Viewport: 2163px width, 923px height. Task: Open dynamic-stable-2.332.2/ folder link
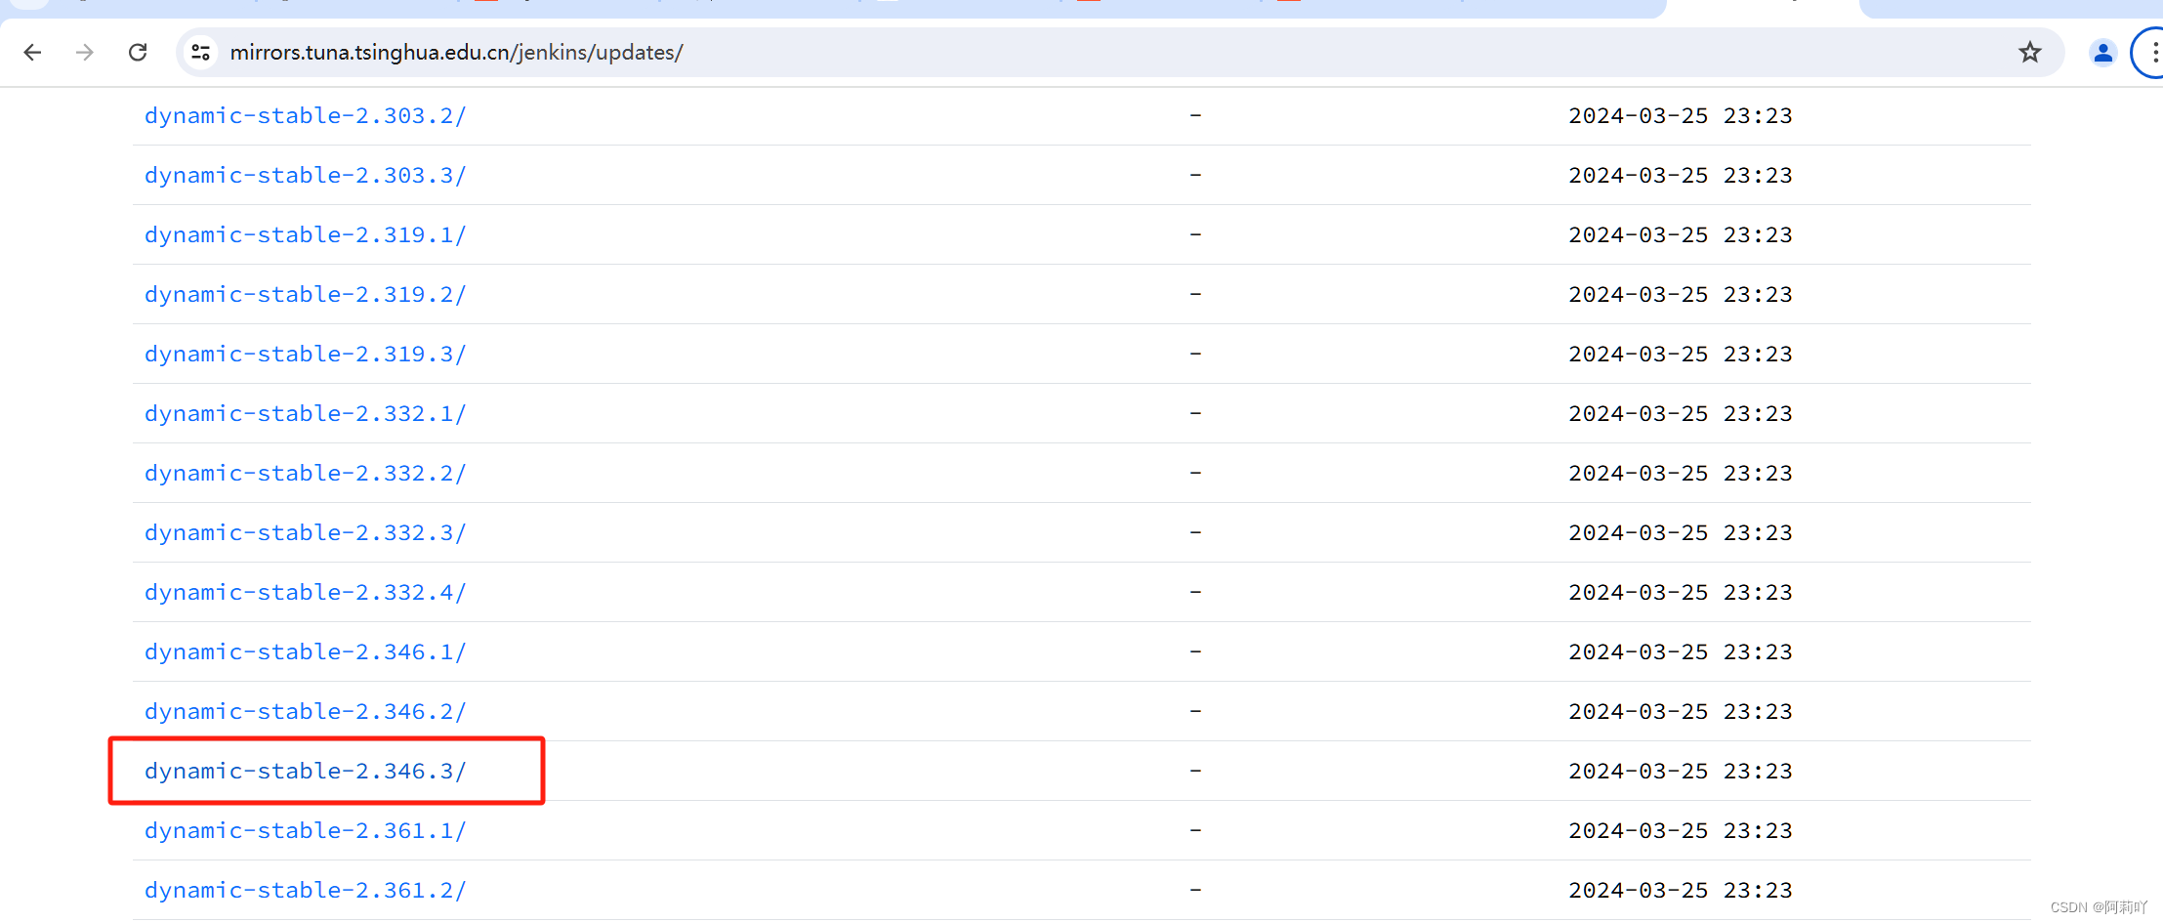point(306,473)
